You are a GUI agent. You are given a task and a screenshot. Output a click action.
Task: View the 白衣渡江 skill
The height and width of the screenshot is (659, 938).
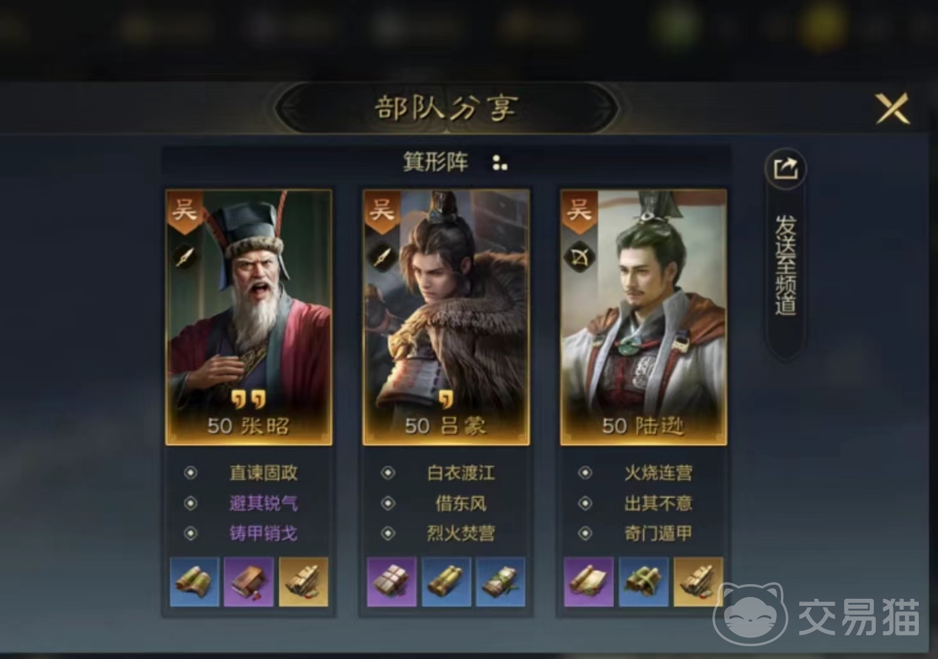pyautogui.click(x=461, y=473)
